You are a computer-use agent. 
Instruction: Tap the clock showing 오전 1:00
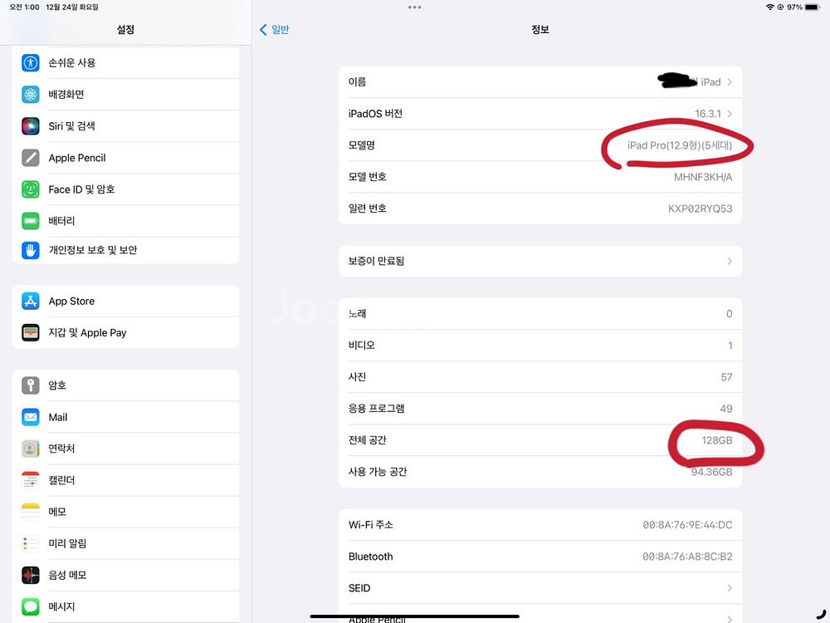[x=24, y=7]
